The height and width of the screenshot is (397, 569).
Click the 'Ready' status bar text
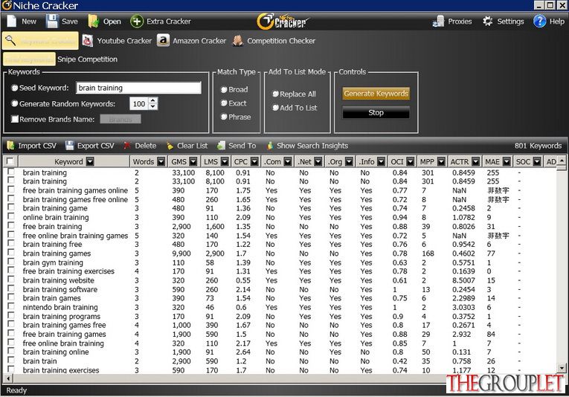(16, 390)
